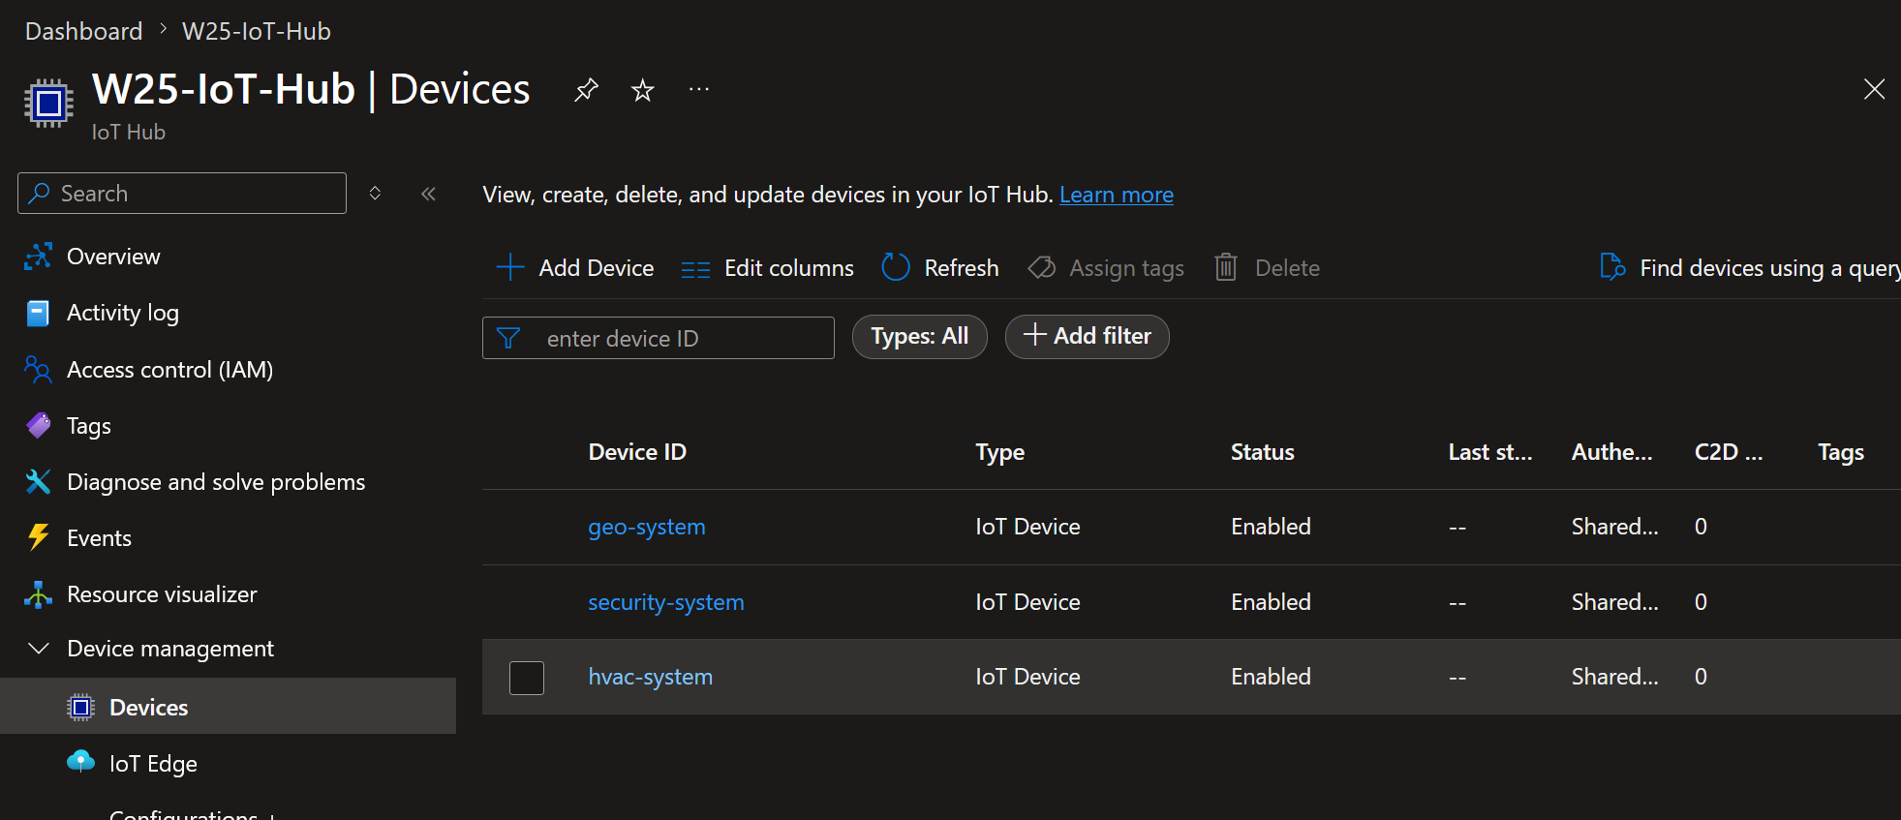Click the IoT Edge cloud icon
The height and width of the screenshot is (820, 1901).
tap(81, 762)
